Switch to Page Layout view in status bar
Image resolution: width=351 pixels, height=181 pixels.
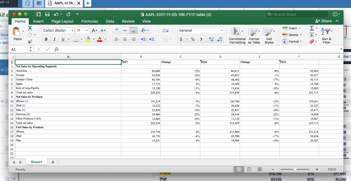(249, 169)
